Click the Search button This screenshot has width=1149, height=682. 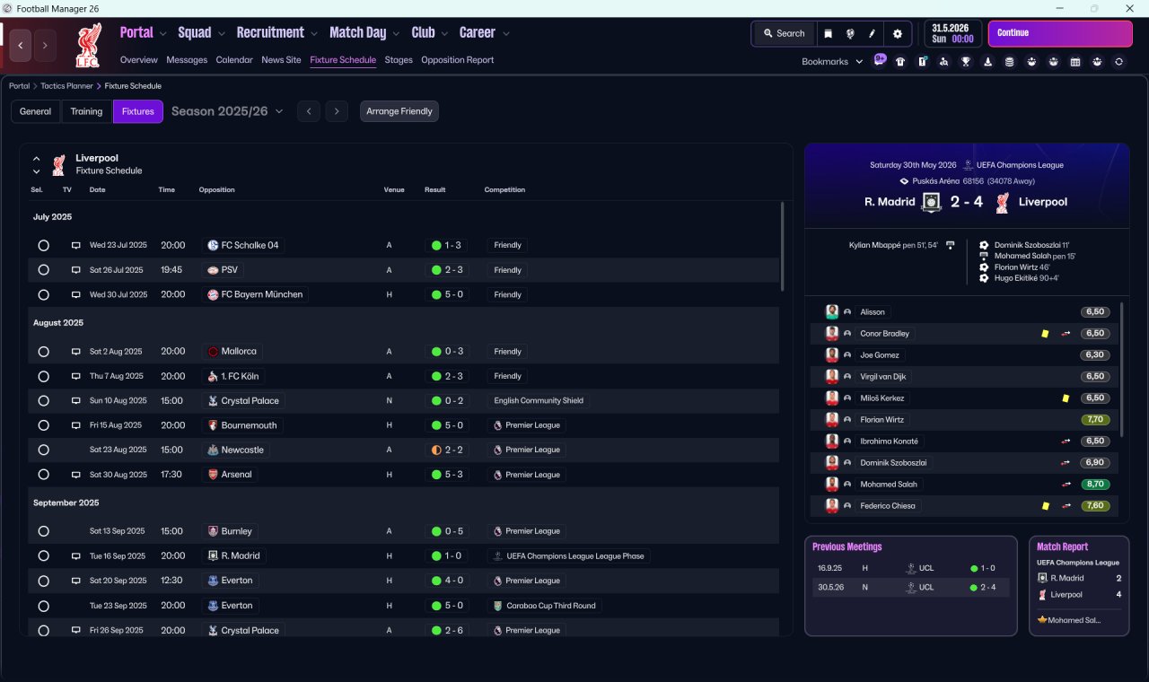pyautogui.click(x=784, y=33)
